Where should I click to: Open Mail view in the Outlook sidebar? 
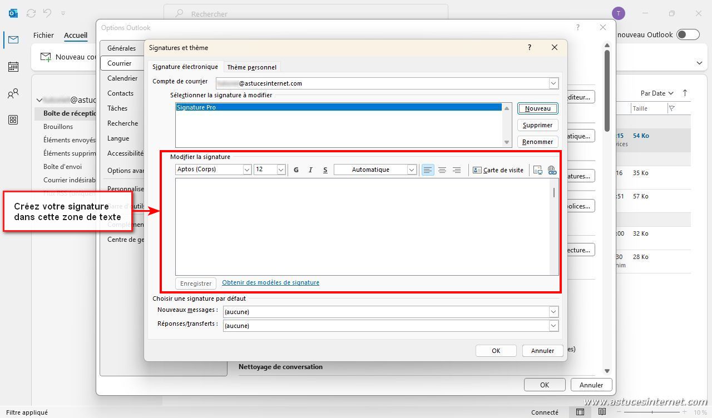point(13,39)
